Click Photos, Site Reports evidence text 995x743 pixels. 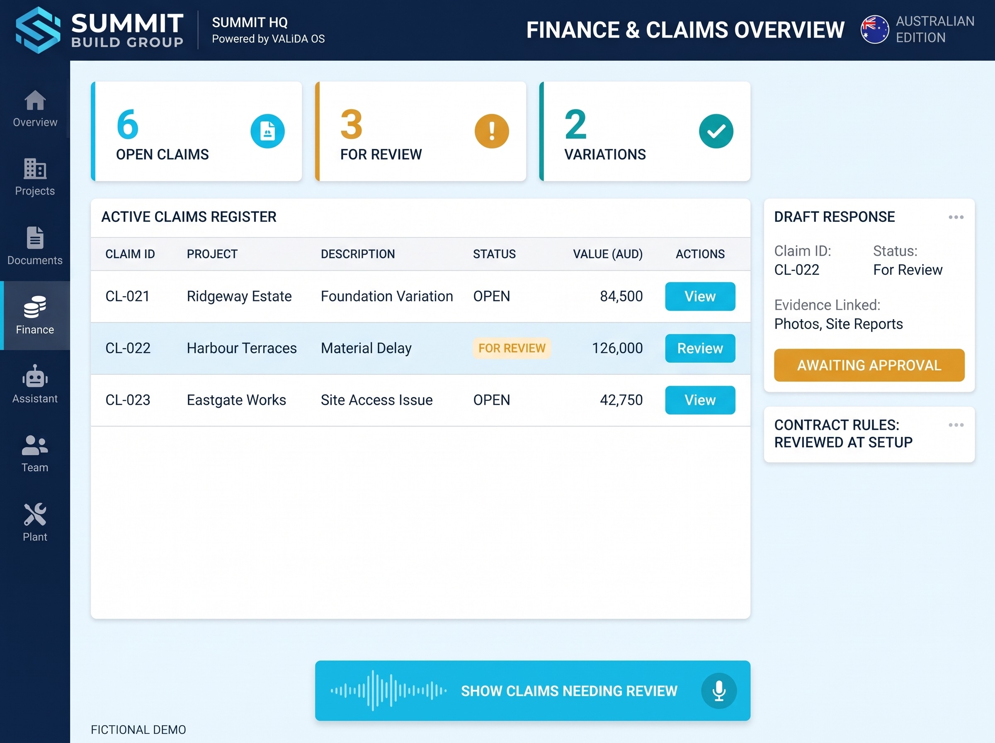tap(838, 324)
